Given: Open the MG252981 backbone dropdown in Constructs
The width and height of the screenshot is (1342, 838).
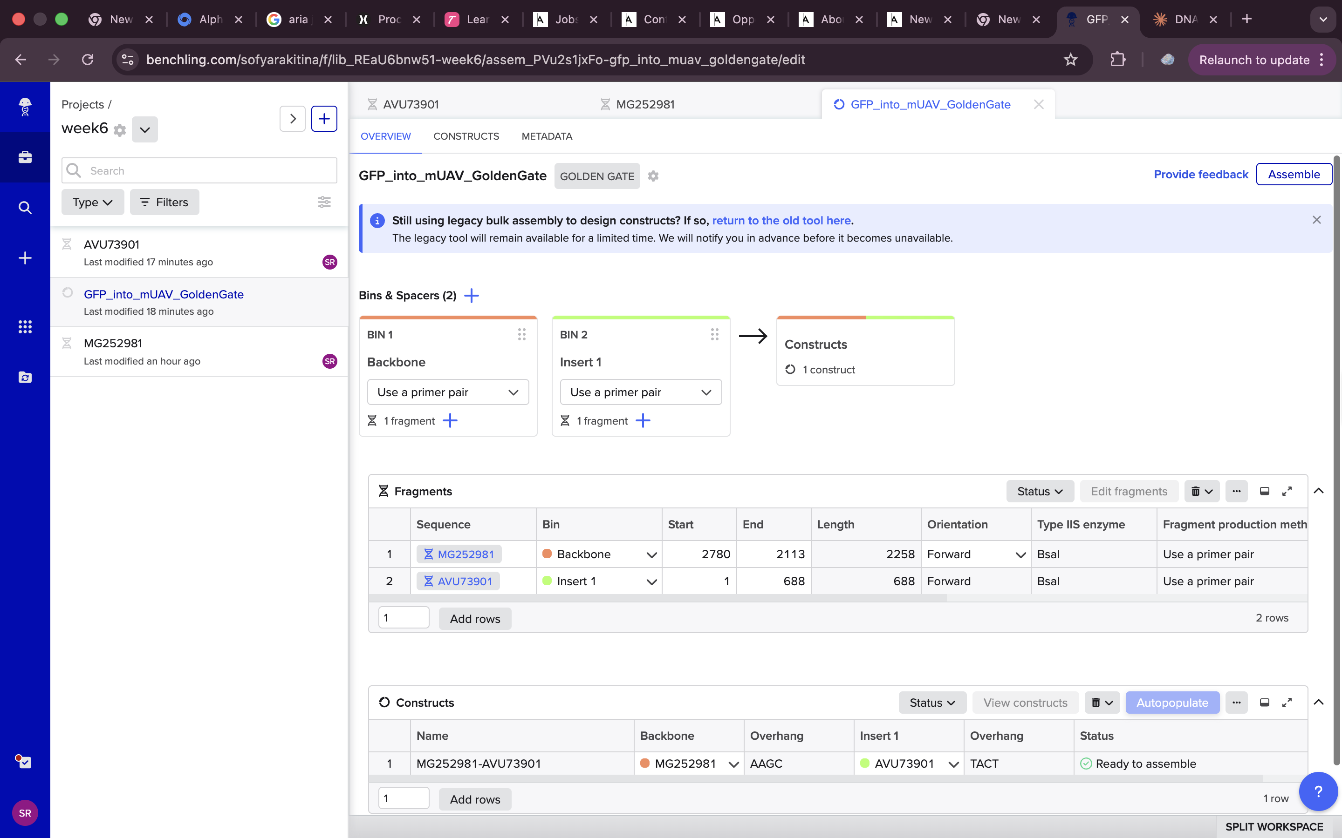Looking at the screenshot, I should tap(733, 764).
